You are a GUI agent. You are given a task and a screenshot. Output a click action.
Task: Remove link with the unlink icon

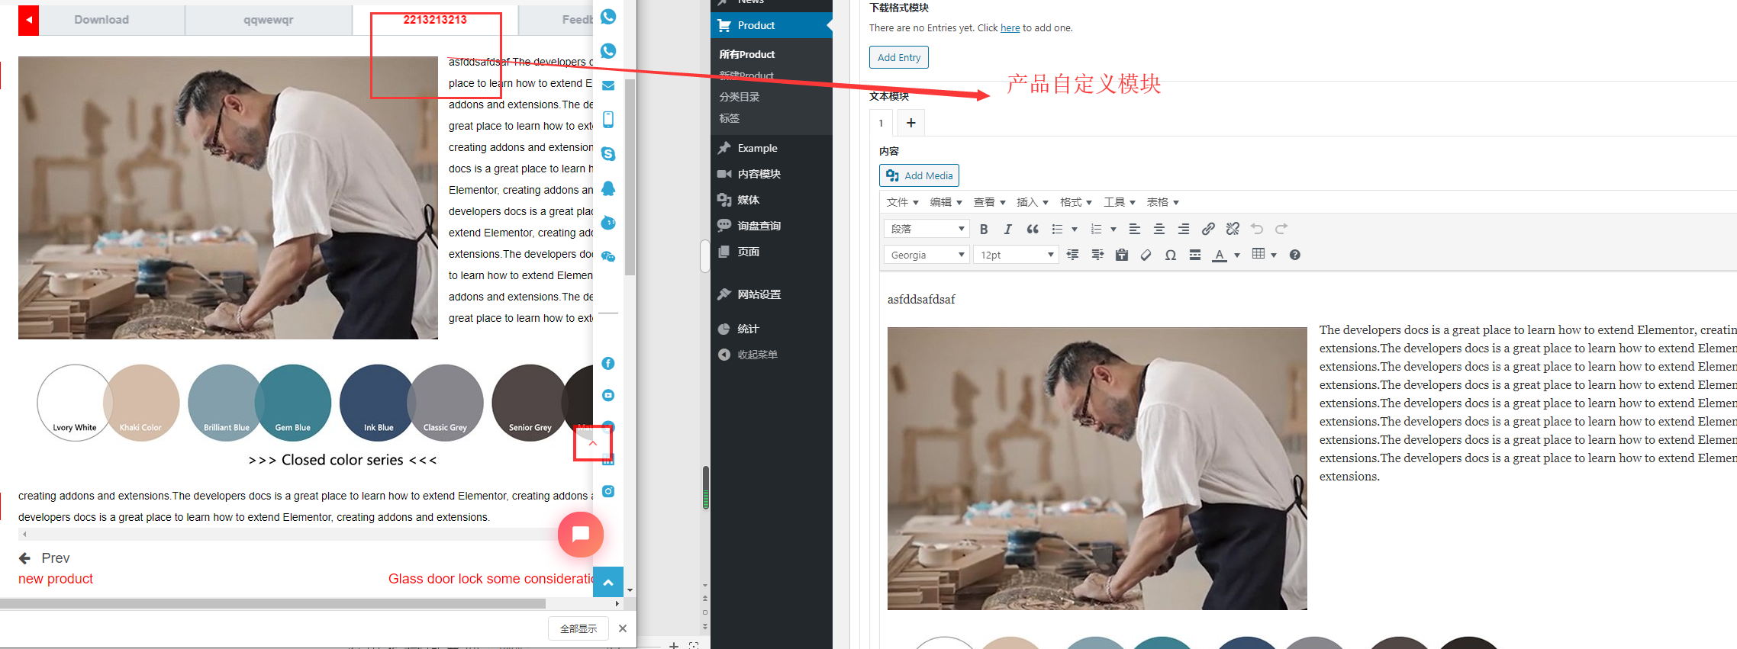click(1233, 229)
